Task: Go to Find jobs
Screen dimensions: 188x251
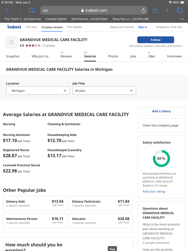Action: [31, 27]
